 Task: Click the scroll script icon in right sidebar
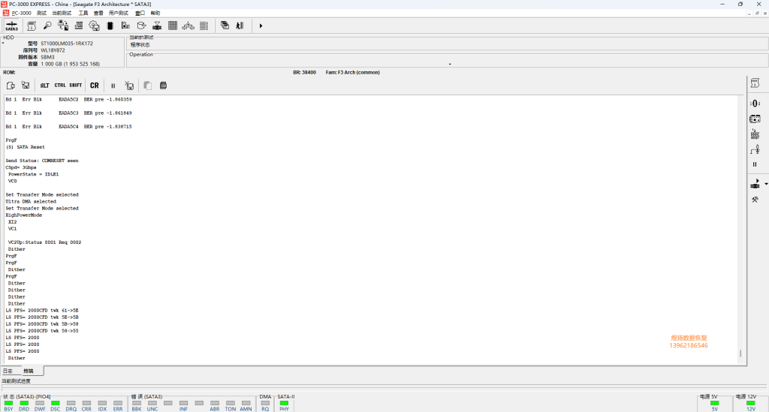755,83
